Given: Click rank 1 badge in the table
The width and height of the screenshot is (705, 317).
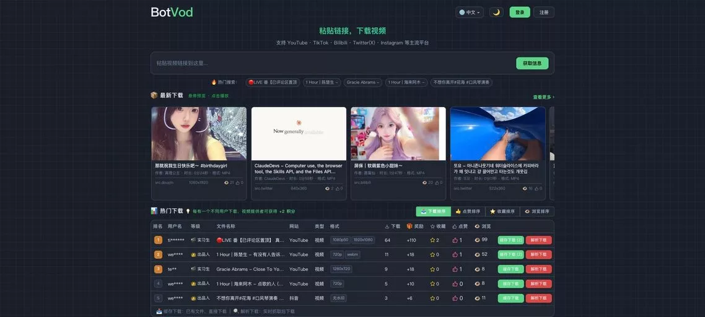Looking at the screenshot, I should [158, 240].
